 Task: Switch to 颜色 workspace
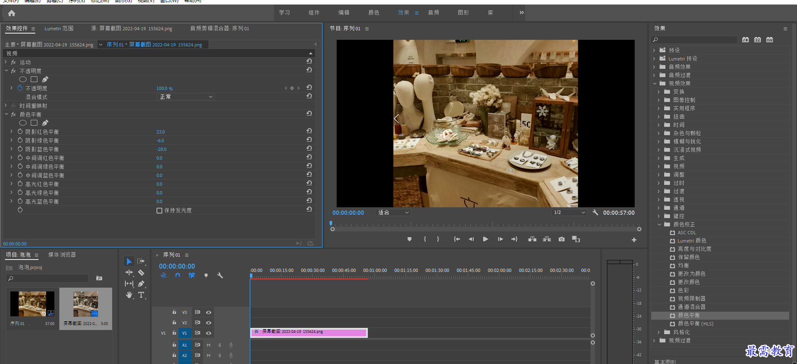[374, 12]
